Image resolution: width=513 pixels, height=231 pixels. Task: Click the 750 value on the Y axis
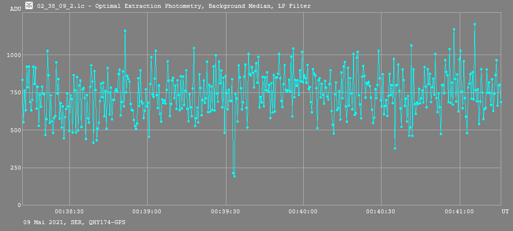click(15, 92)
